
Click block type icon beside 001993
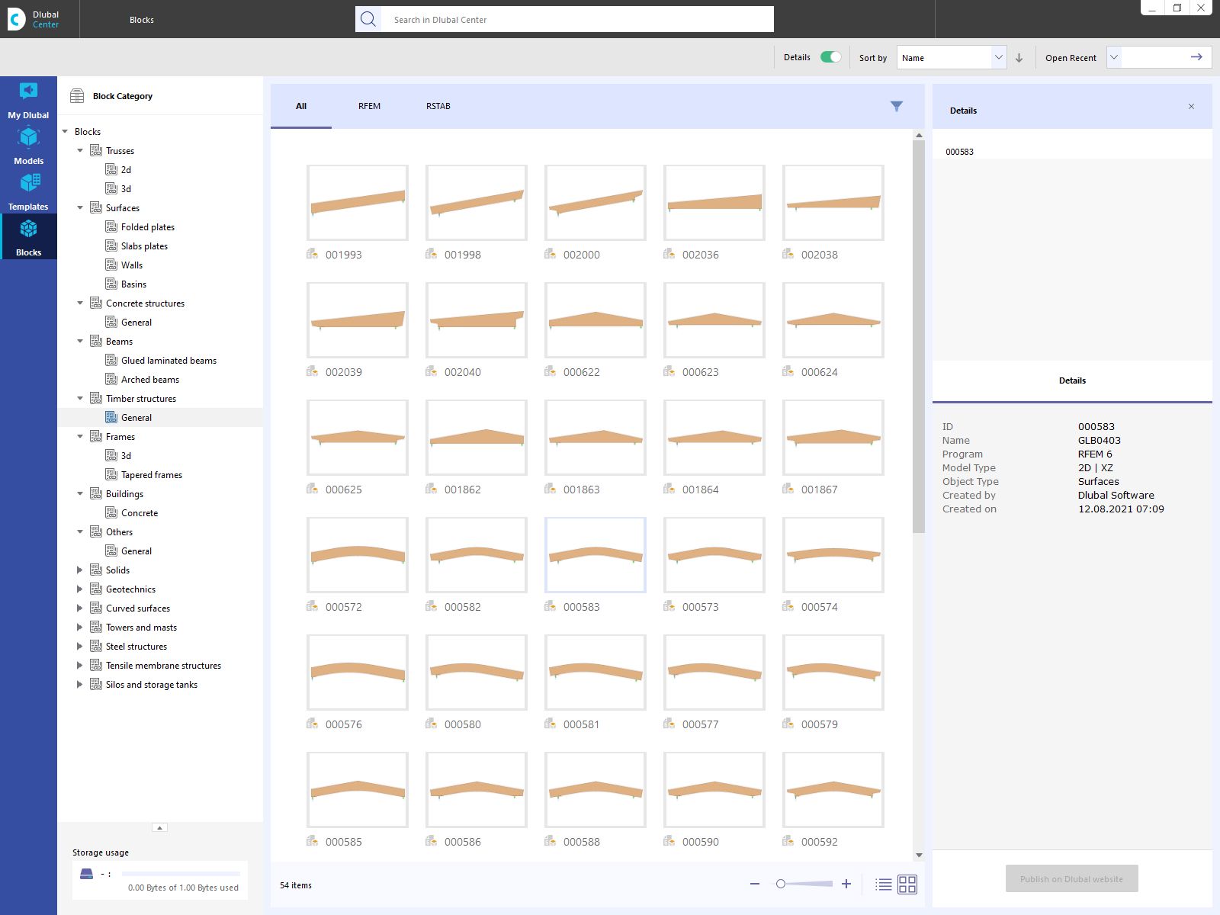(313, 254)
